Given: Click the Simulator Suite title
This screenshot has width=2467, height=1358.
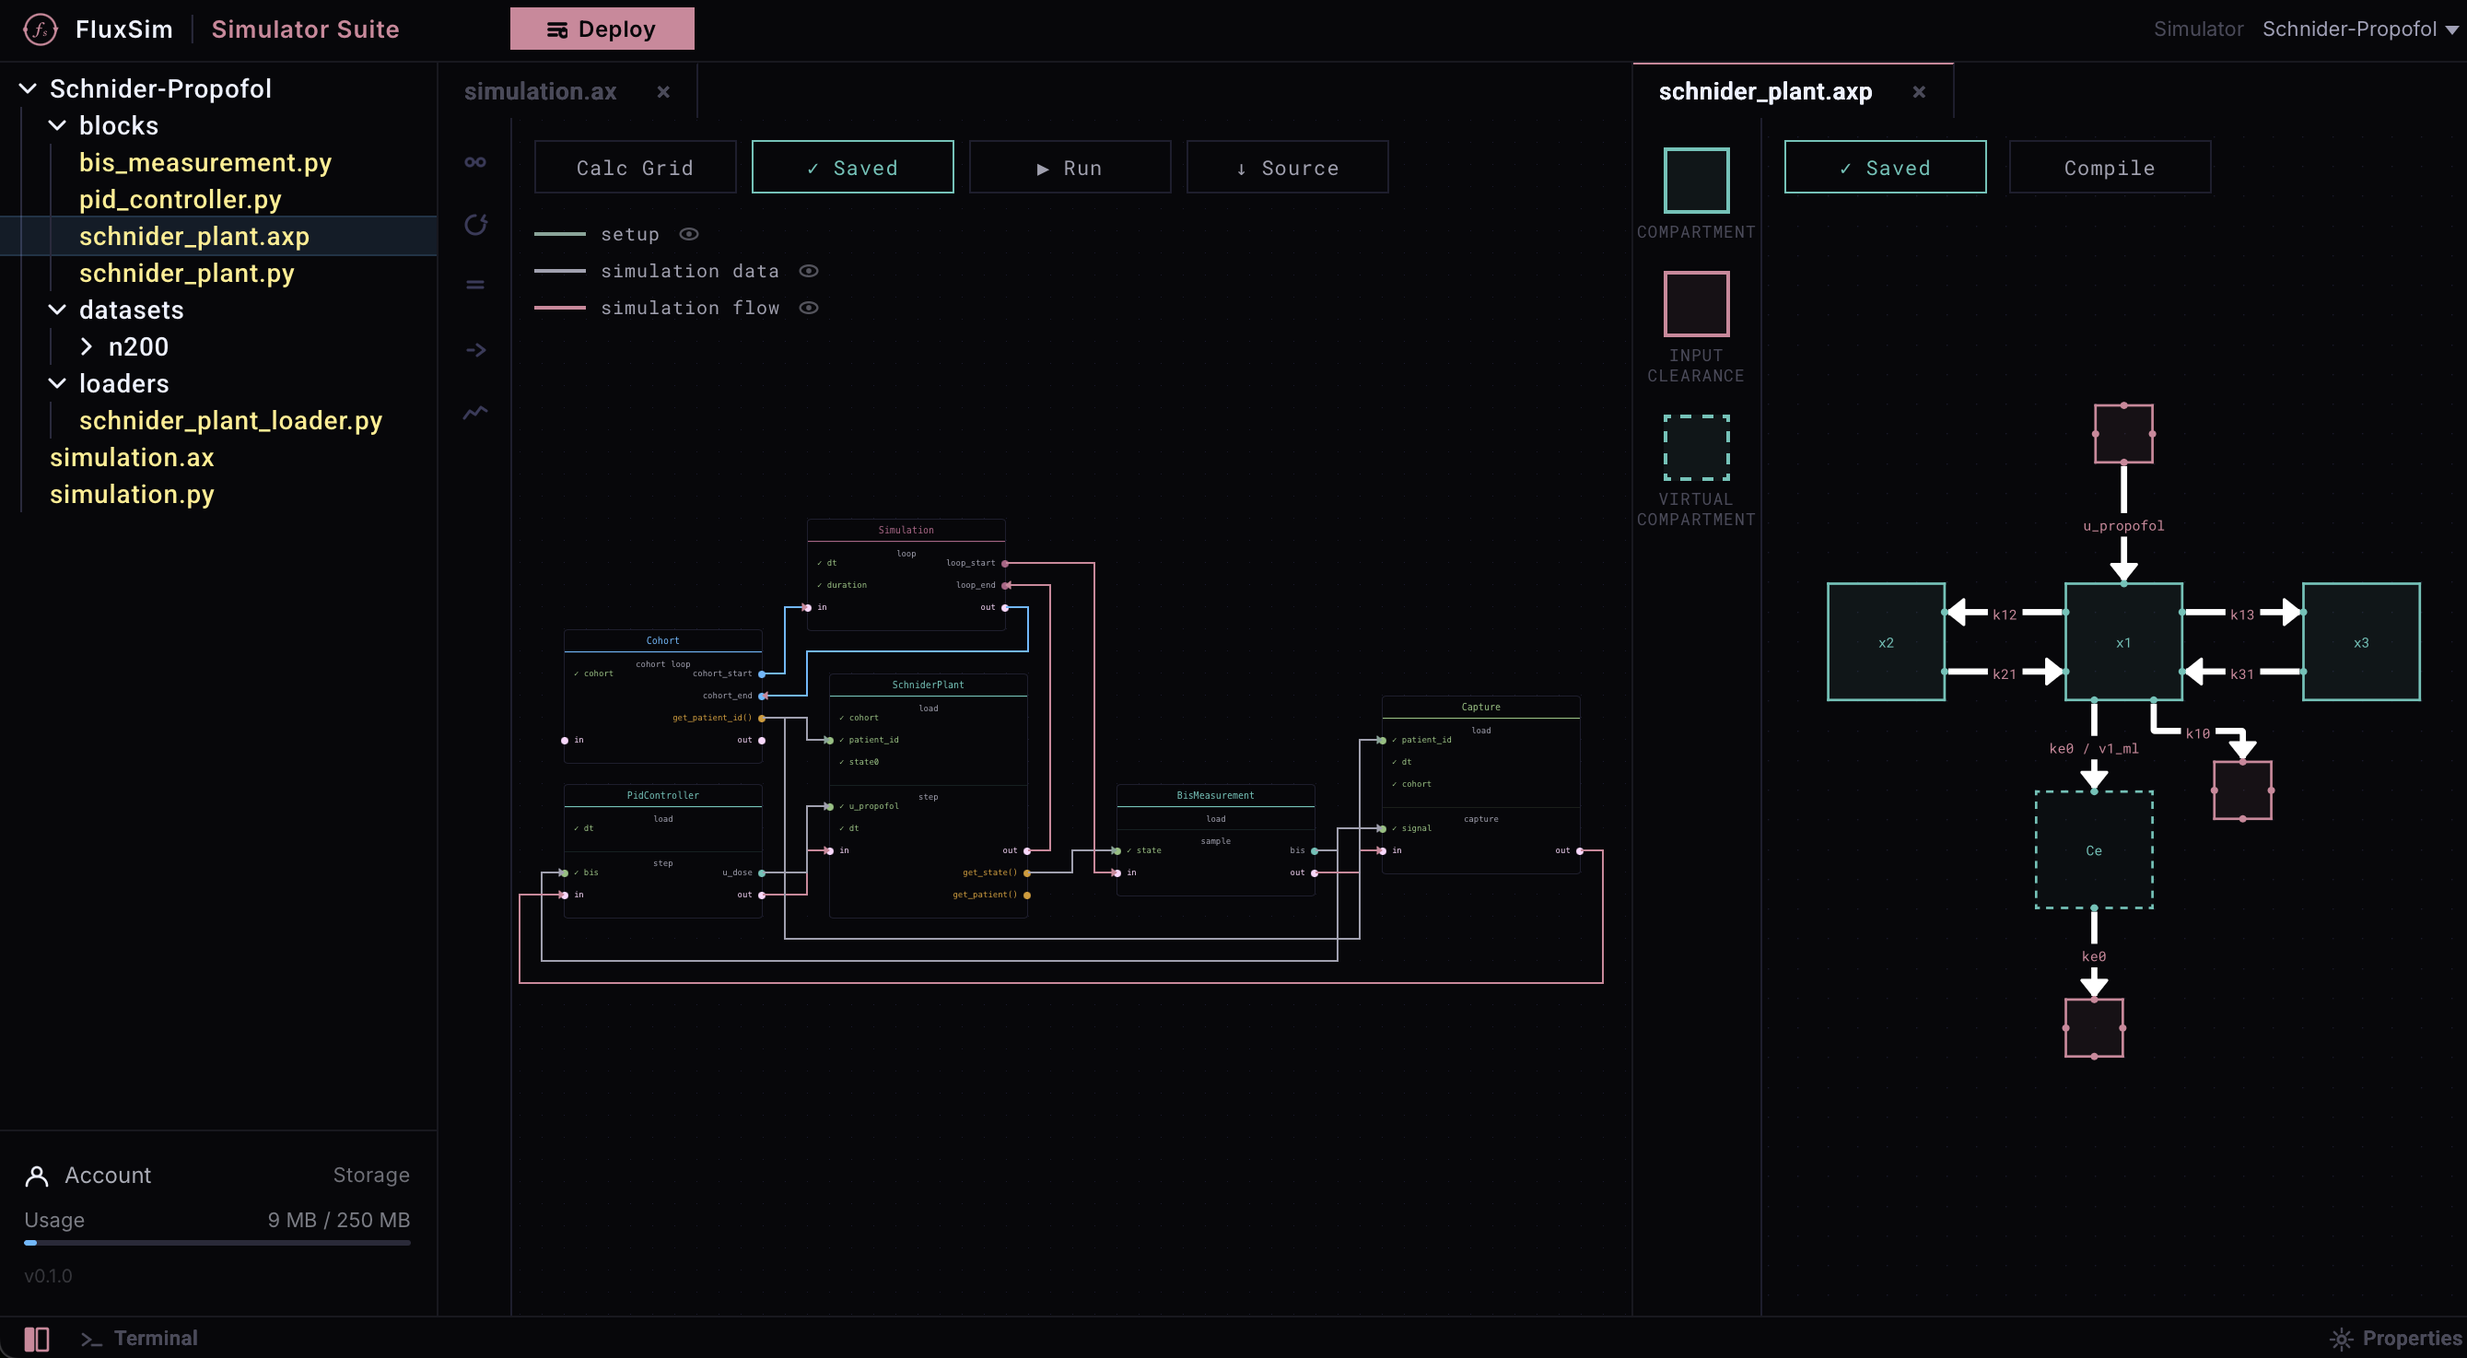Looking at the screenshot, I should pyautogui.click(x=306, y=29).
